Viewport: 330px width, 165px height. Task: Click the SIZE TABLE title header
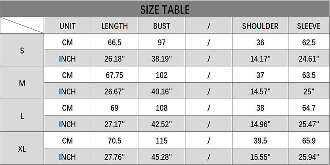[x=165, y=9]
